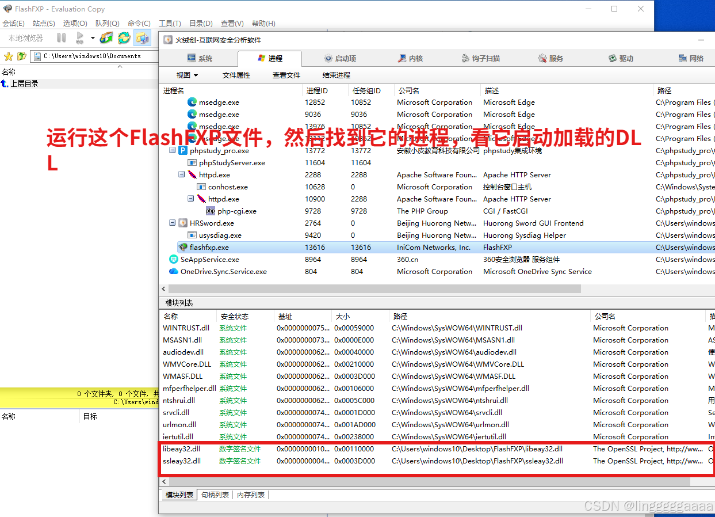Switch to the 句柄列表 bottom tab
The height and width of the screenshot is (517, 715).
click(215, 495)
